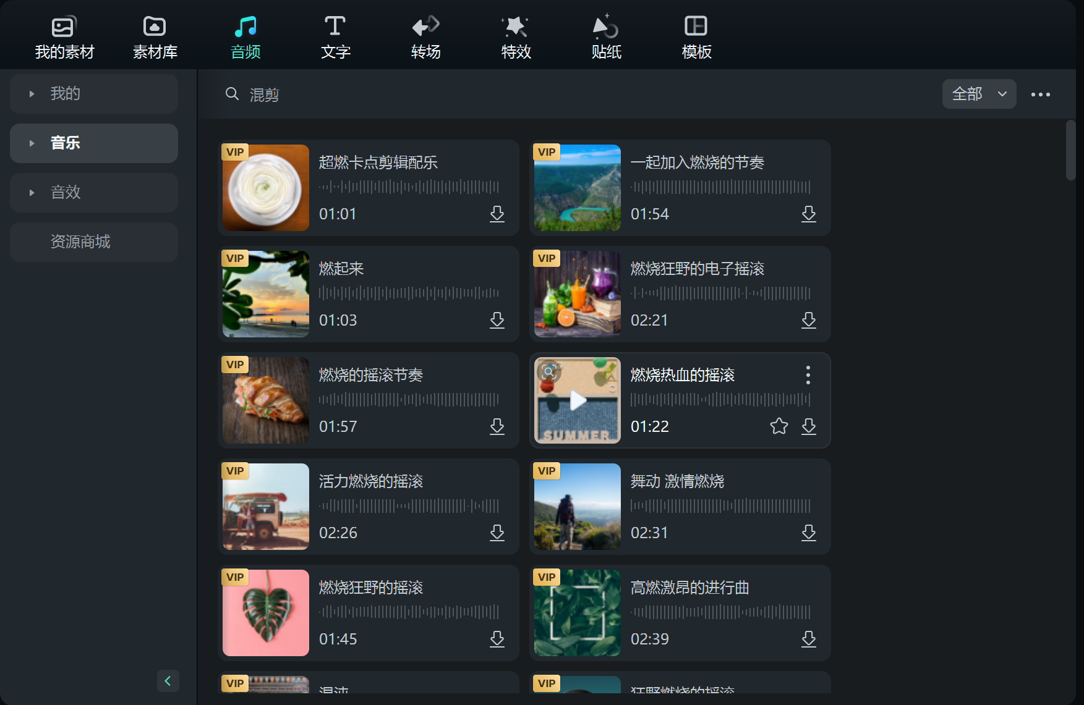Open the 全部 filter dropdown

pos(979,94)
